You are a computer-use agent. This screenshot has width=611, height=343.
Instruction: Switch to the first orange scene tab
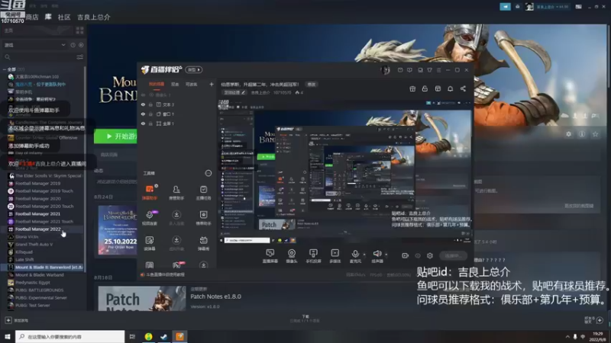(x=157, y=84)
